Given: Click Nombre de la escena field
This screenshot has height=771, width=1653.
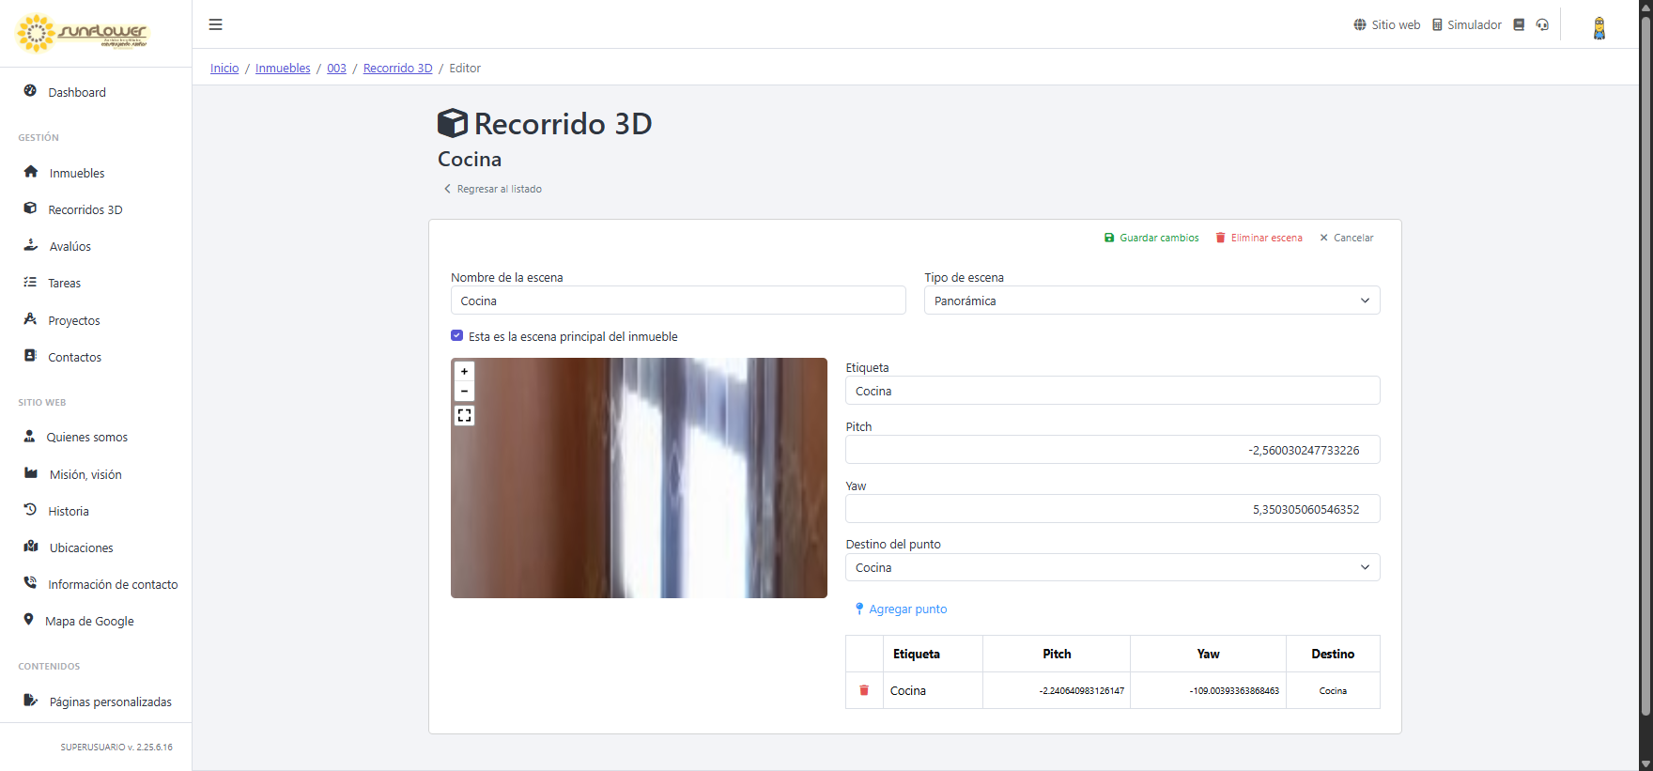Looking at the screenshot, I should [678, 301].
